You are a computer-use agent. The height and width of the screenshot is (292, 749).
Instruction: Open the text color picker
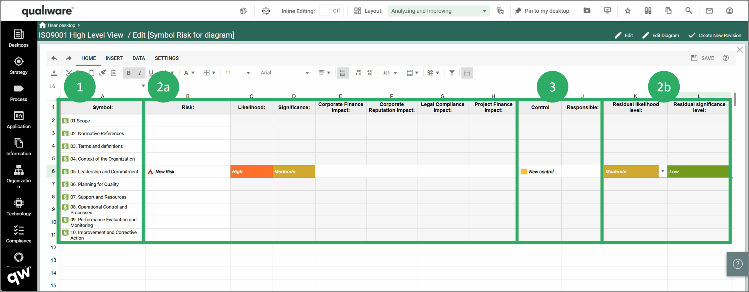(x=189, y=73)
